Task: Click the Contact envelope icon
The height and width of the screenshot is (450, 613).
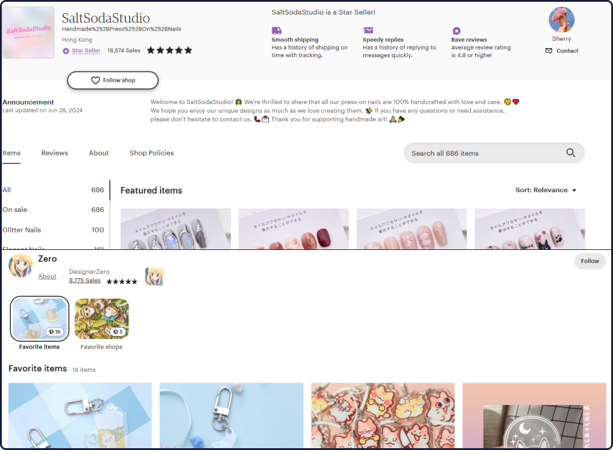Action: pyautogui.click(x=549, y=50)
